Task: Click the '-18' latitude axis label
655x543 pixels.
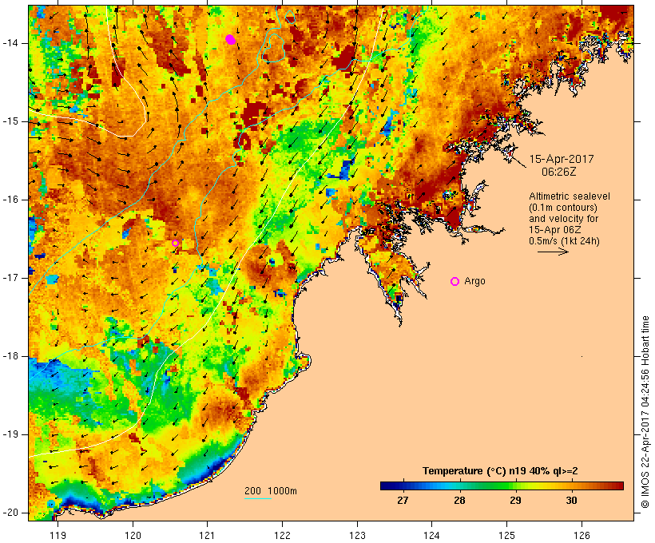Action: pos(10,356)
